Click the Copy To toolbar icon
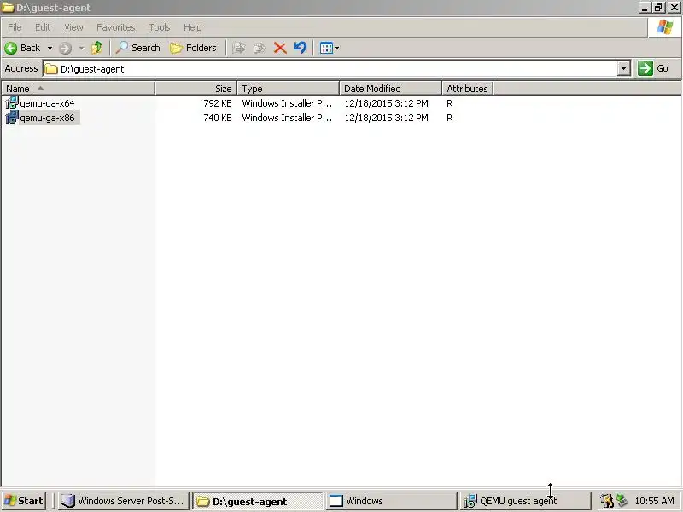 pos(260,48)
